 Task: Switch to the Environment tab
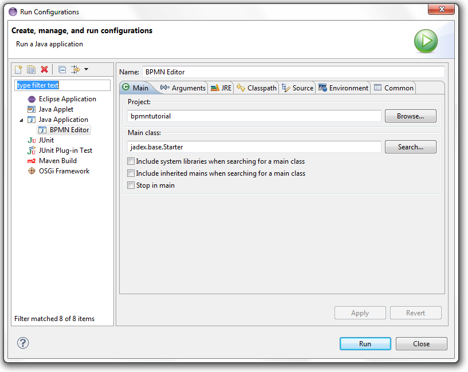343,88
